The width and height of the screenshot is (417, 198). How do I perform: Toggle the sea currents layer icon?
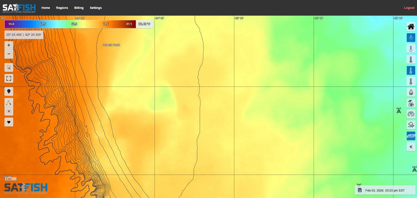click(411, 114)
